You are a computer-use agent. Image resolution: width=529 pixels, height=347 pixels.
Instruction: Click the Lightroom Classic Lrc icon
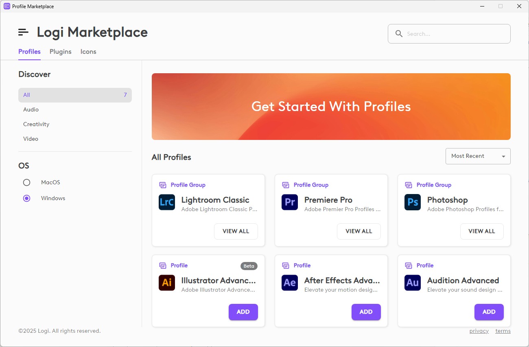[x=167, y=202]
